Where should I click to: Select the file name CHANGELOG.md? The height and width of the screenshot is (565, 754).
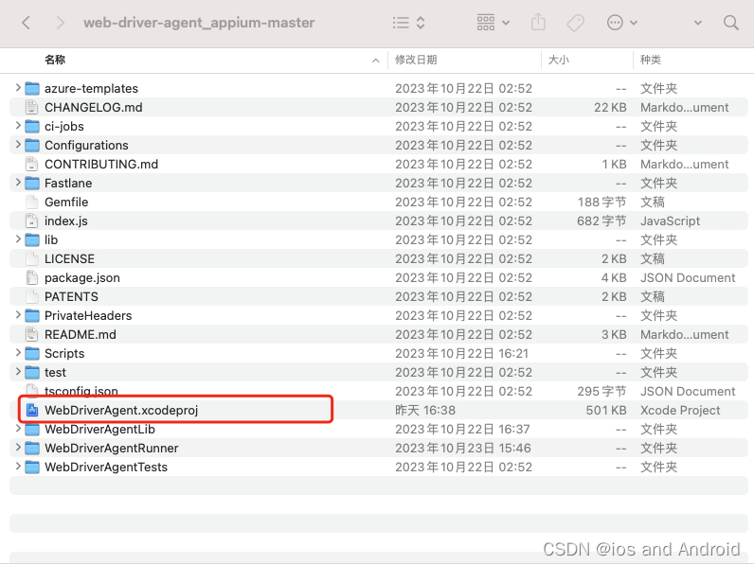[x=93, y=107]
